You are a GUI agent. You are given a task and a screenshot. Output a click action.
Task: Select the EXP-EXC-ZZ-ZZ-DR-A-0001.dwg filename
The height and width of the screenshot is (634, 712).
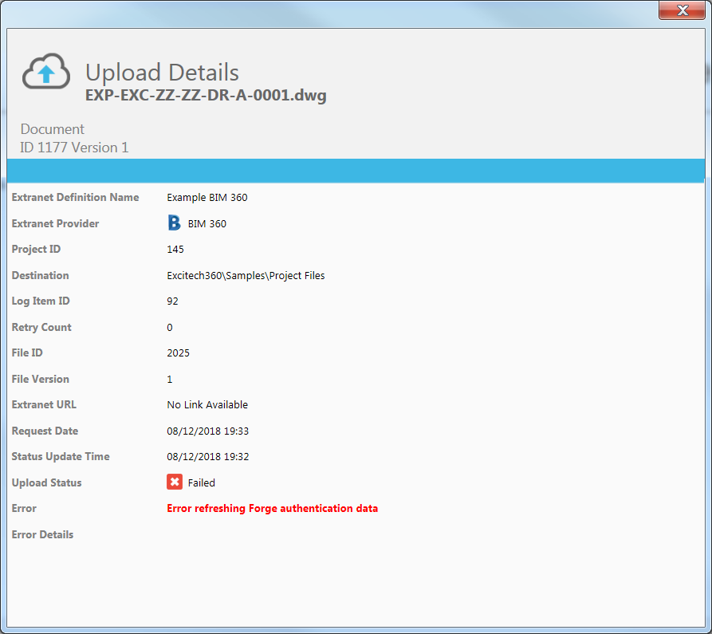[206, 96]
